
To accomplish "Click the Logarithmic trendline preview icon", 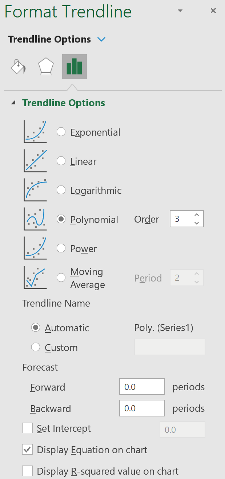I will (35, 189).
